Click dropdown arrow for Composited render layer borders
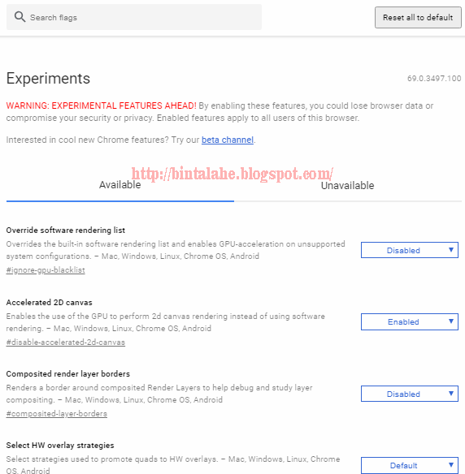465x474 pixels. [451, 394]
